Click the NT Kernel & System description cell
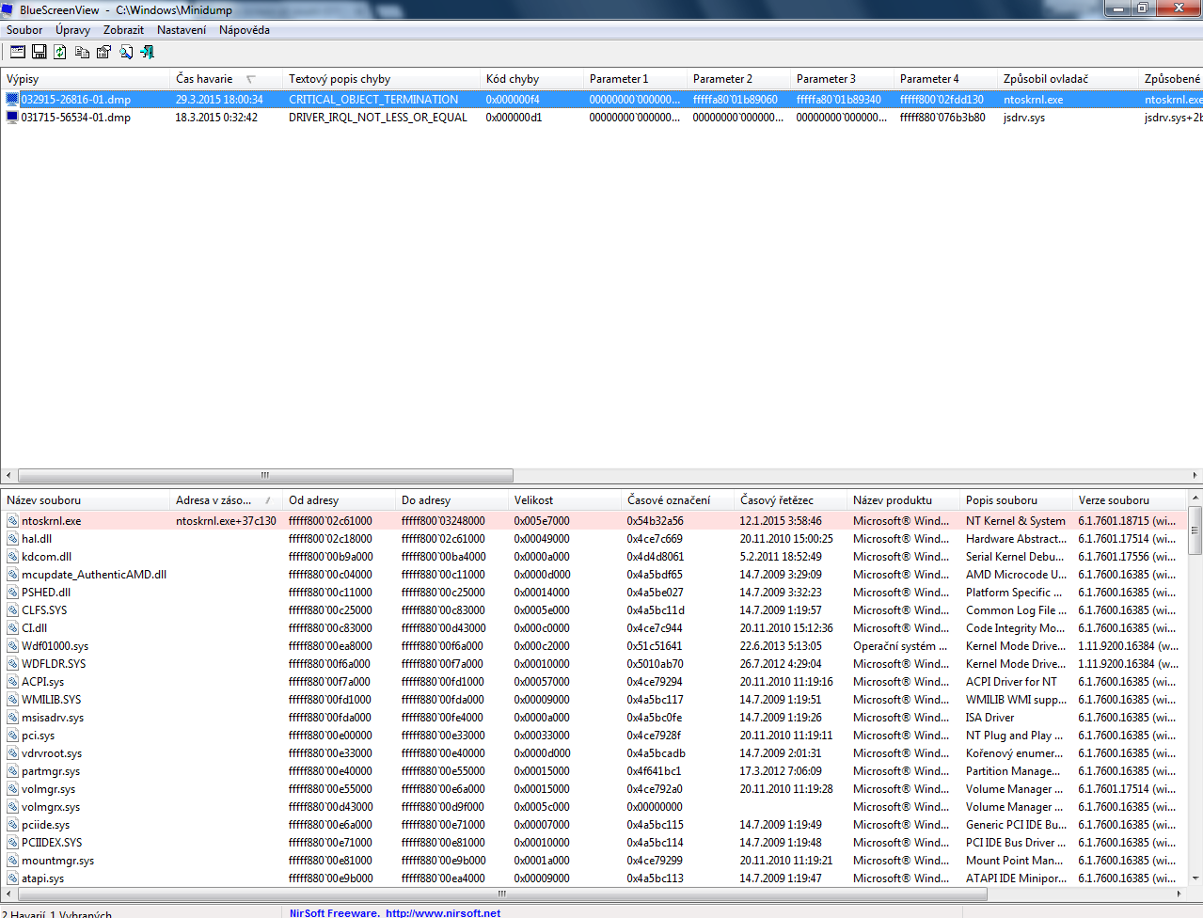This screenshot has height=918, width=1203. click(1016, 521)
